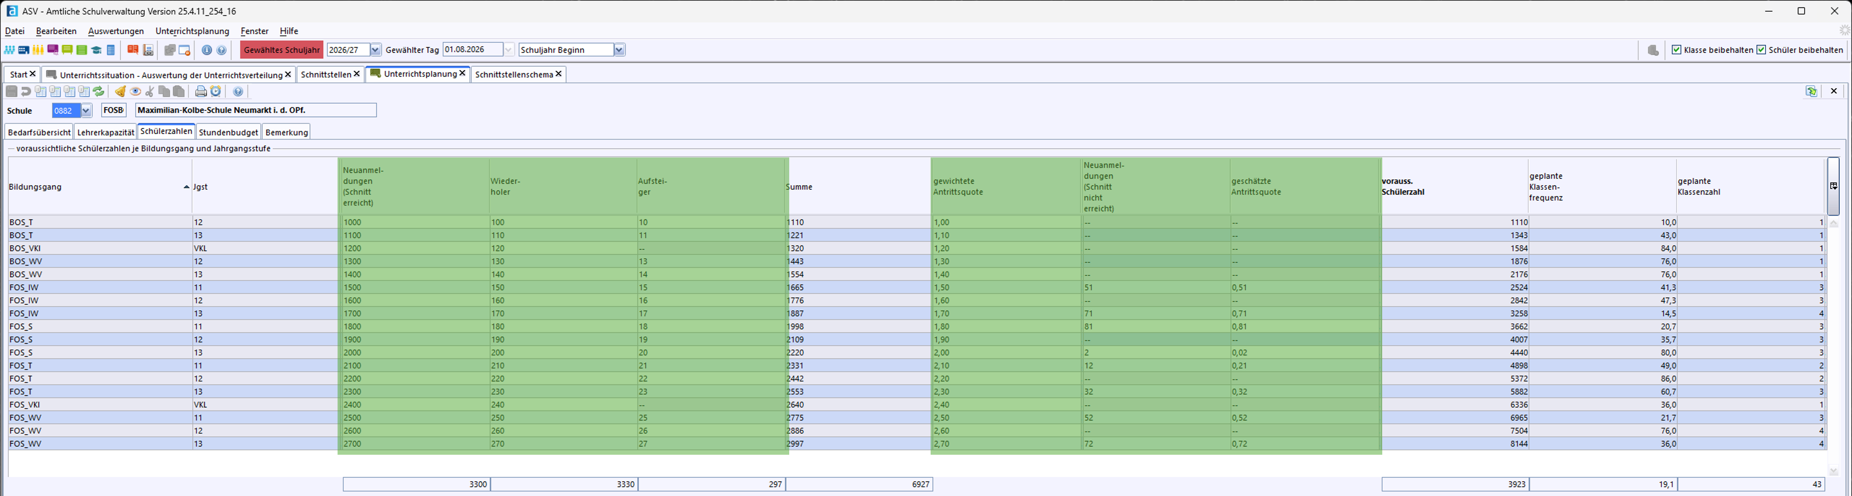Viewport: 1852px width, 496px height.
Task: Click the green export icon at right
Action: (1811, 91)
